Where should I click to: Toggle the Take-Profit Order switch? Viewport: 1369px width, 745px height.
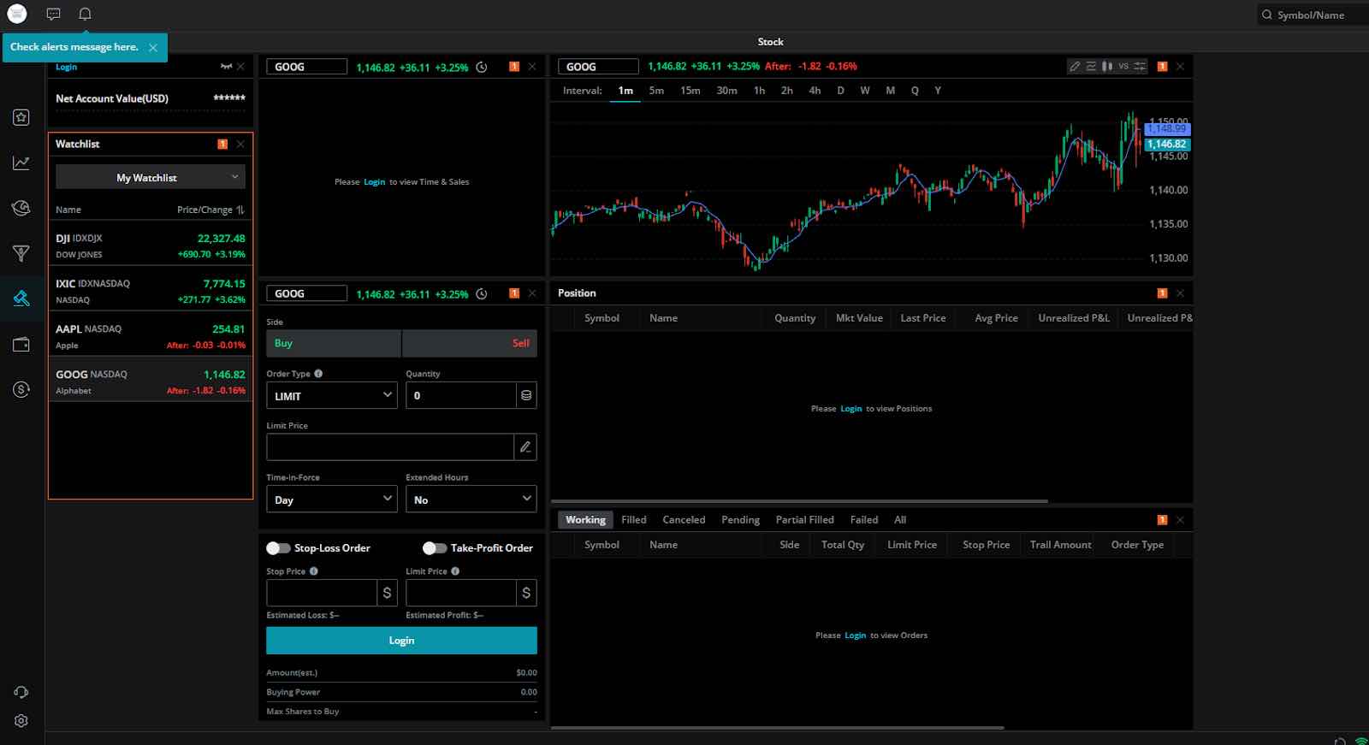click(x=435, y=548)
